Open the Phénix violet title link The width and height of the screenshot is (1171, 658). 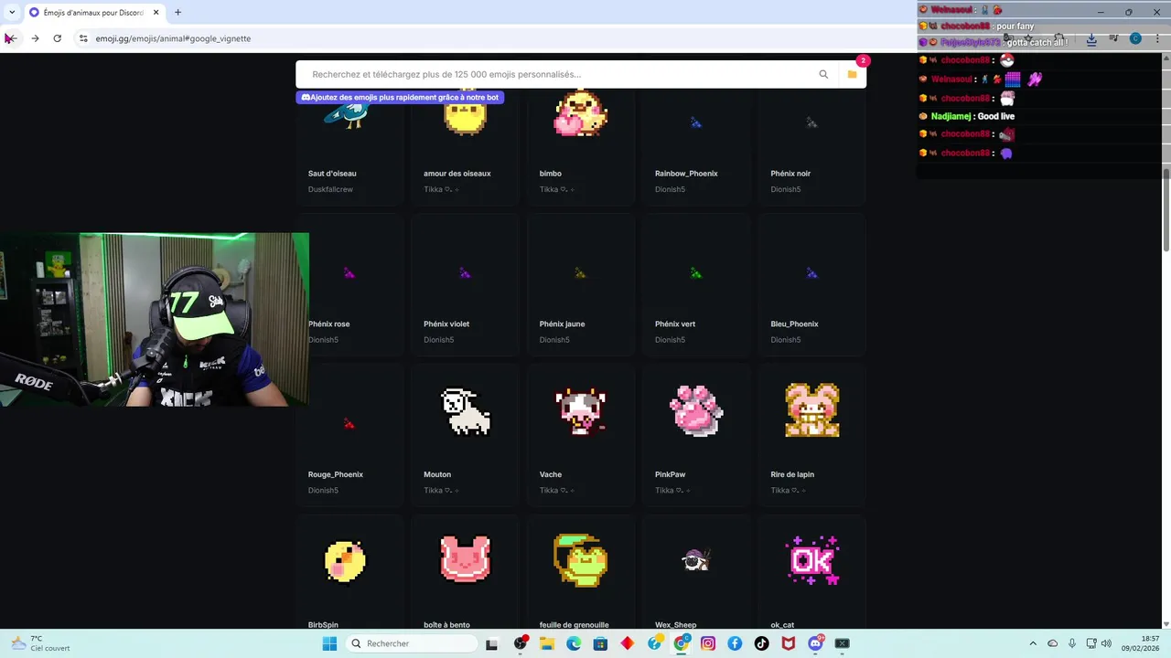(x=446, y=324)
